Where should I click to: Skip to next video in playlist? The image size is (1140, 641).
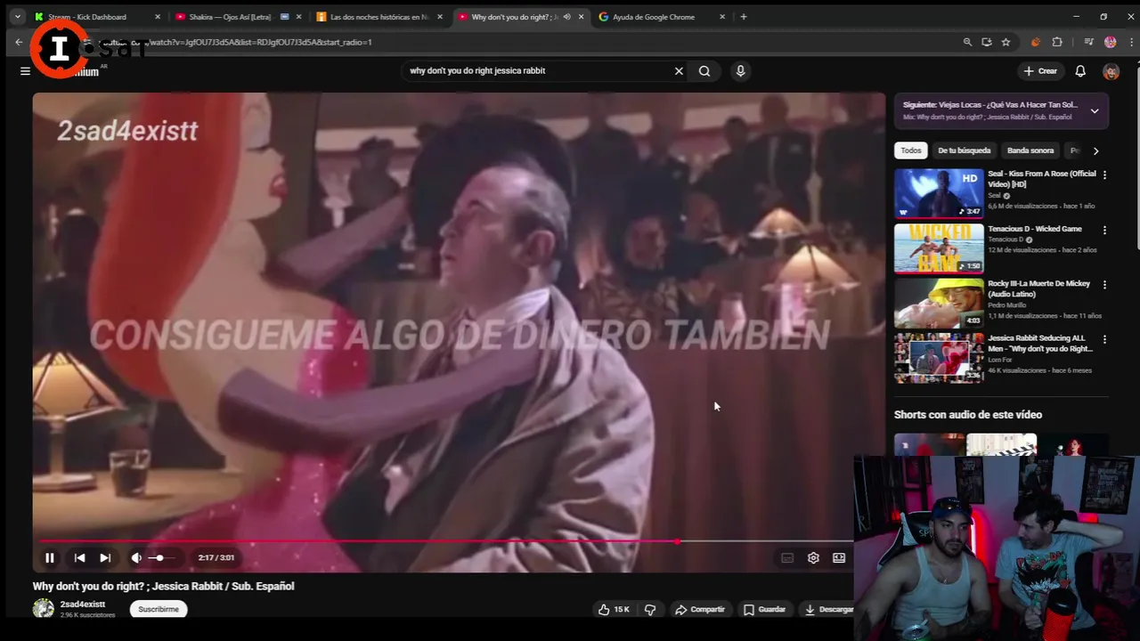(105, 557)
